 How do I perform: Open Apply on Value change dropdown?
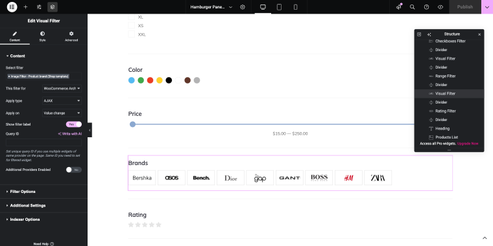click(x=62, y=113)
